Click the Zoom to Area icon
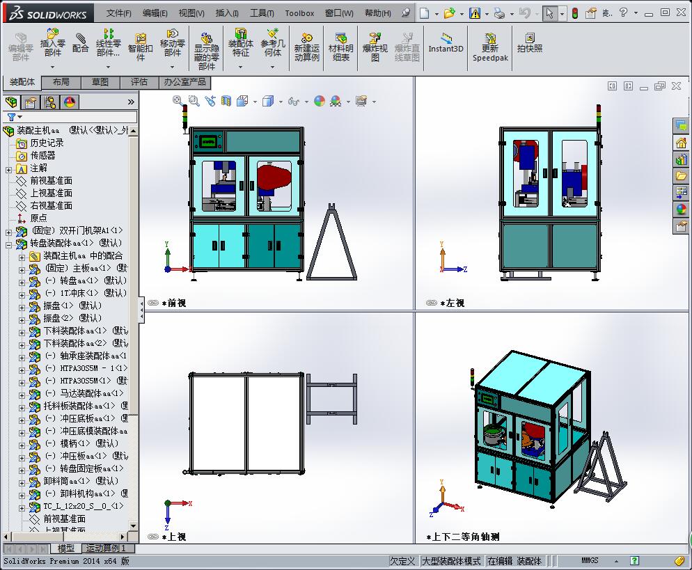Viewport: 692px width, 570px height. pyautogui.click(x=194, y=101)
